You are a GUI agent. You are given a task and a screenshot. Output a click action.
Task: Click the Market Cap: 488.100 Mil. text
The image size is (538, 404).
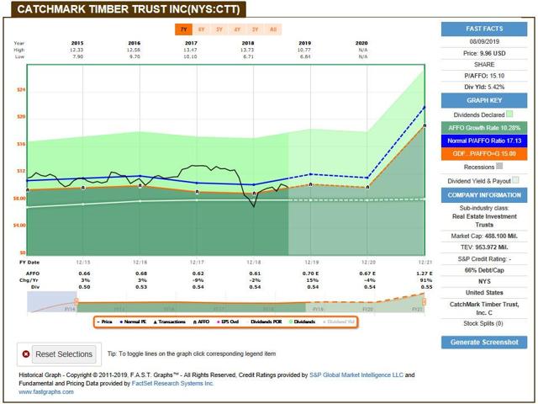(484, 236)
